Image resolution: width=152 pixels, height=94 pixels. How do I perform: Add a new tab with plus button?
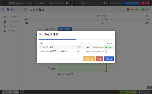[22, 92]
